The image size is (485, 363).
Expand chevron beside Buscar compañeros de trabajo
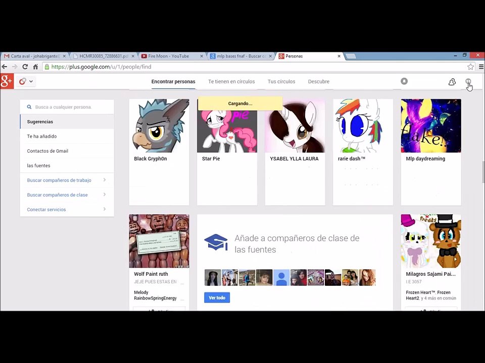[x=105, y=180]
